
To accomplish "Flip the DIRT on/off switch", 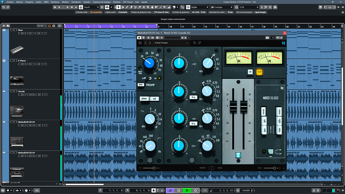I will [271, 152].
